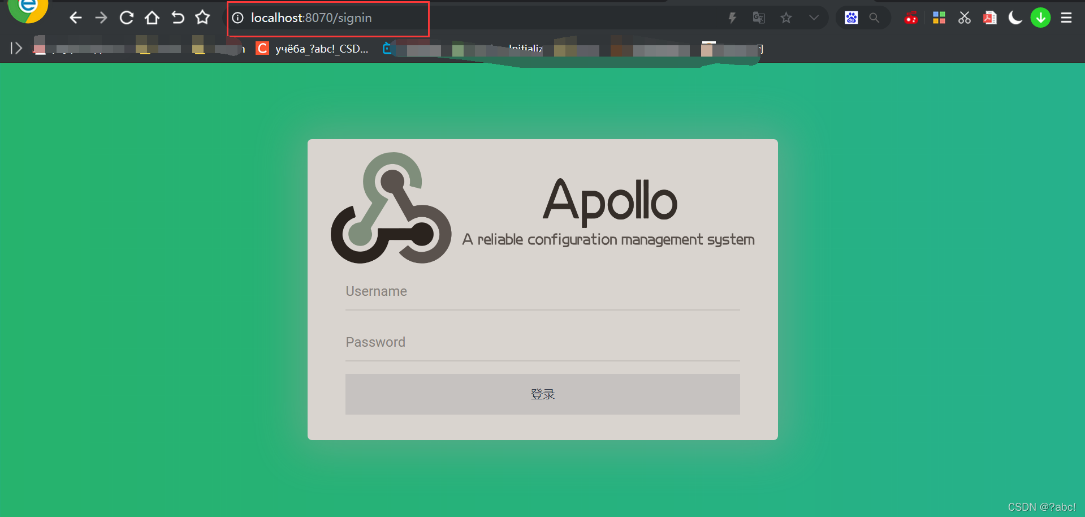This screenshot has width=1085, height=517.
Task: Click the magnifier search icon
Action: click(874, 18)
